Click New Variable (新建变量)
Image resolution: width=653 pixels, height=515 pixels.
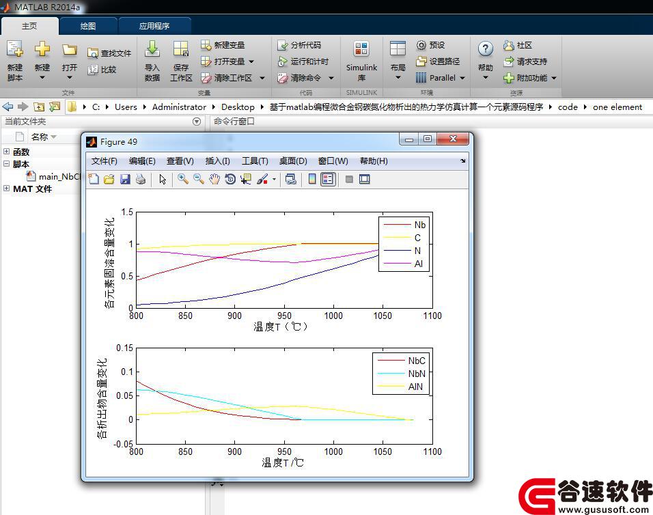point(223,45)
